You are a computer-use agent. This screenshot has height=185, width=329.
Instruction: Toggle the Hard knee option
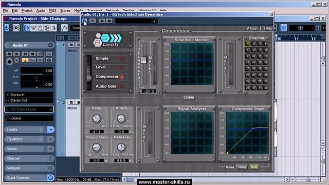(x=242, y=167)
